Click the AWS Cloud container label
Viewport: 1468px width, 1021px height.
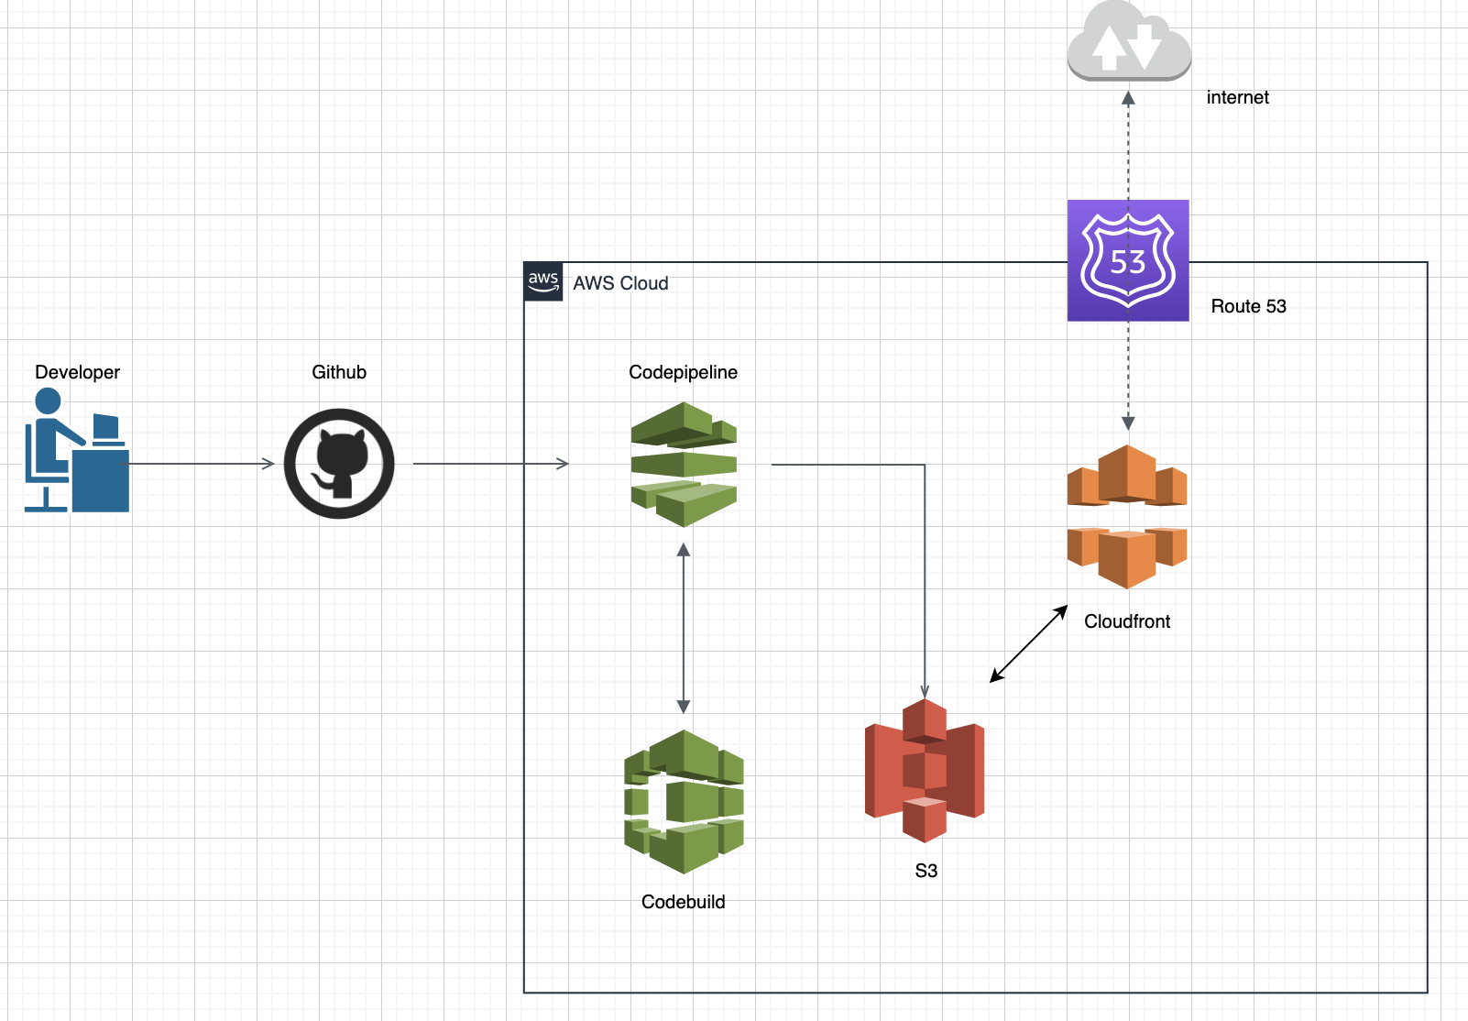[x=620, y=284]
